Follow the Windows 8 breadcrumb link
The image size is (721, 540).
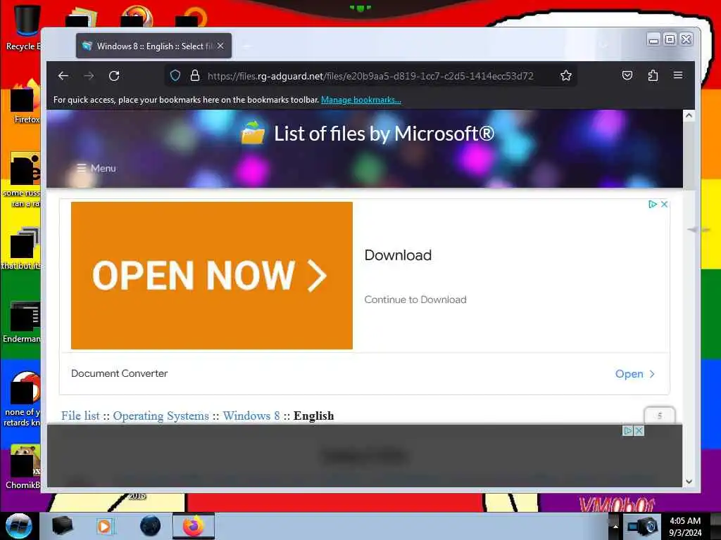pyautogui.click(x=251, y=416)
